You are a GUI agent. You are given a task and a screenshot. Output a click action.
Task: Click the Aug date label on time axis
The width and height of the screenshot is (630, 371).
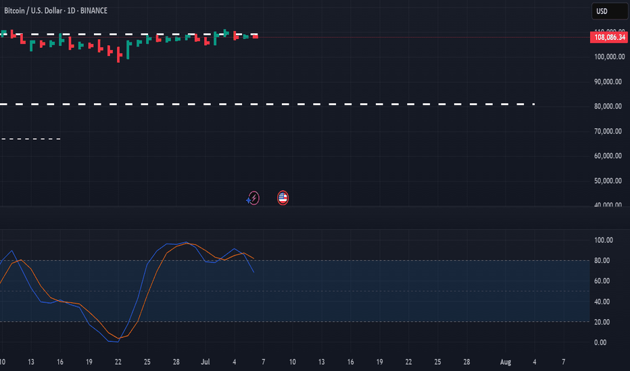(x=506, y=362)
